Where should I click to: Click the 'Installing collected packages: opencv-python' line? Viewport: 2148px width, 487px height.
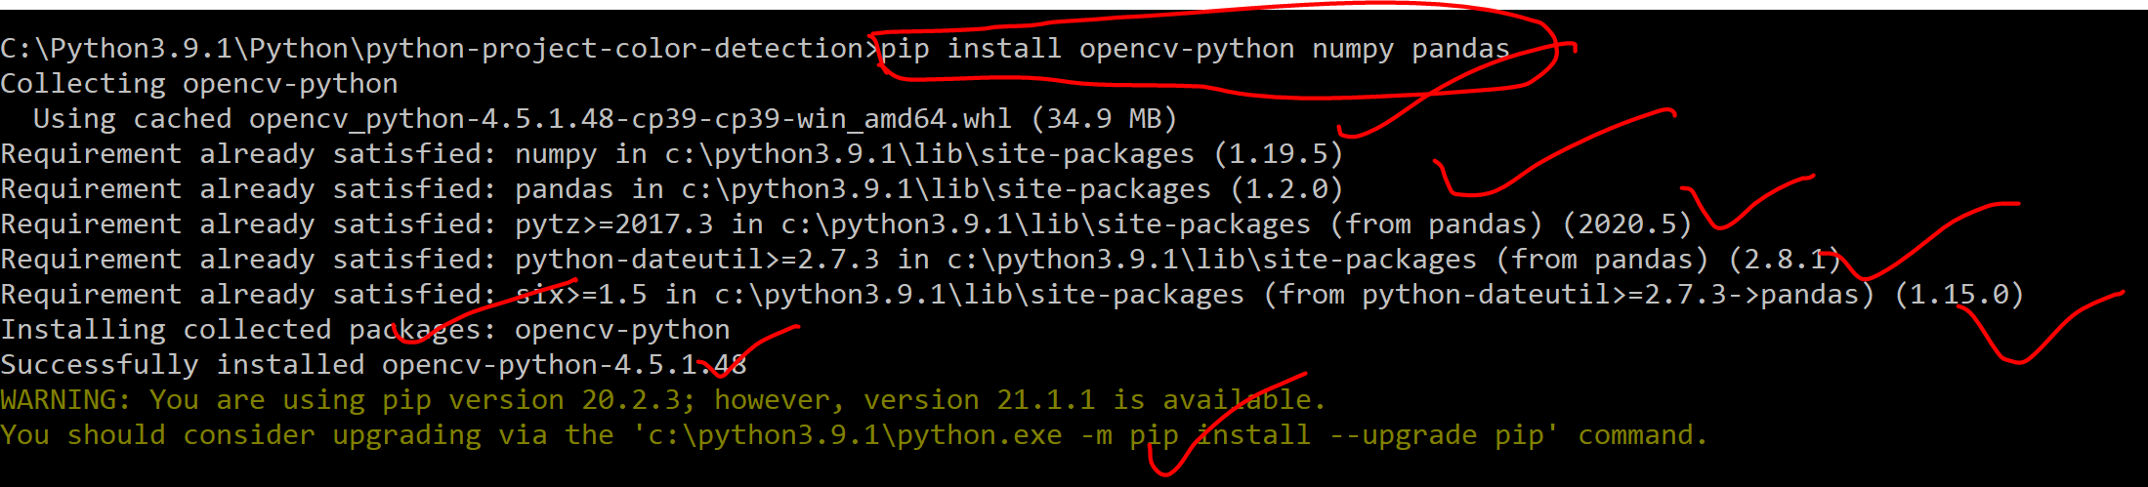(365, 330)
